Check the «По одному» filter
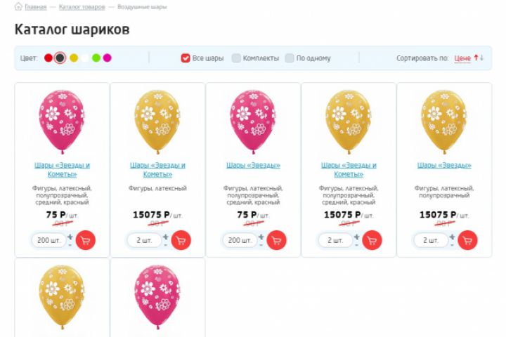Screen dimensions: 506x337 pos(290,58)
